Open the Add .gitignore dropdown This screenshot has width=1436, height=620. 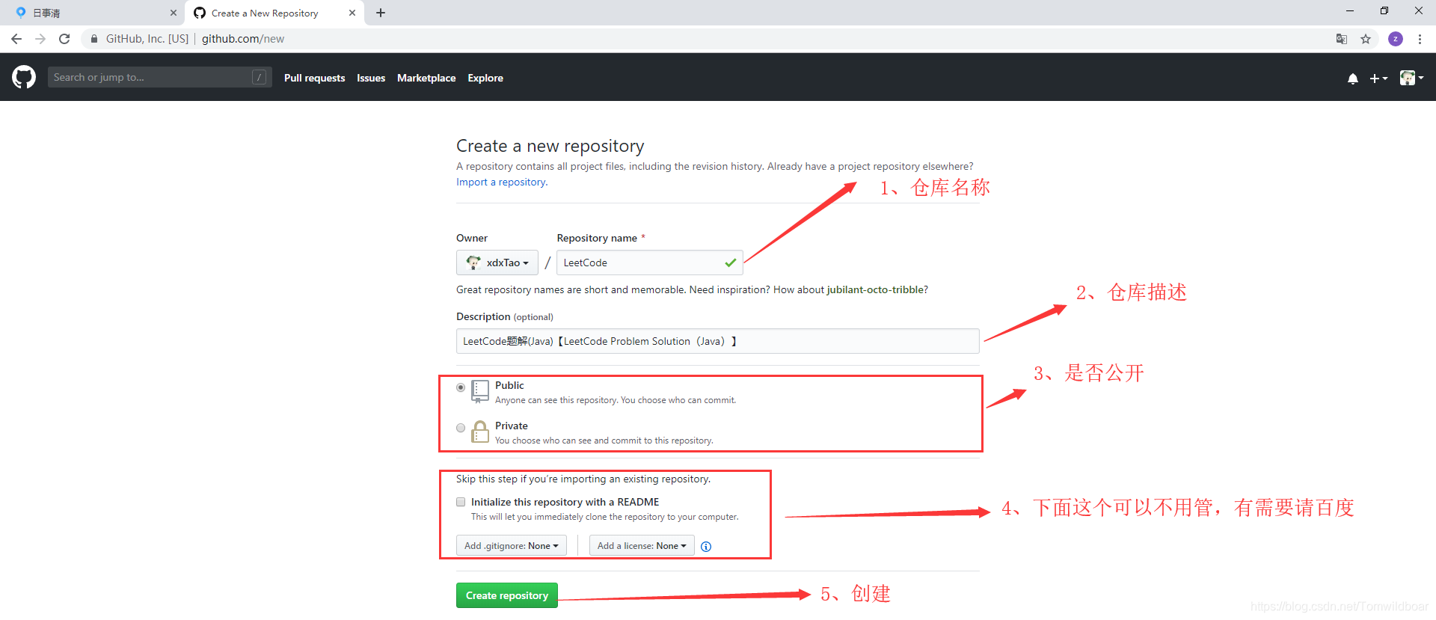[512, 546]
